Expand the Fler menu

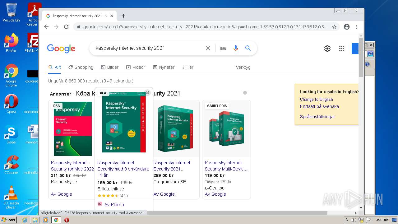click(x=188, y=67)
